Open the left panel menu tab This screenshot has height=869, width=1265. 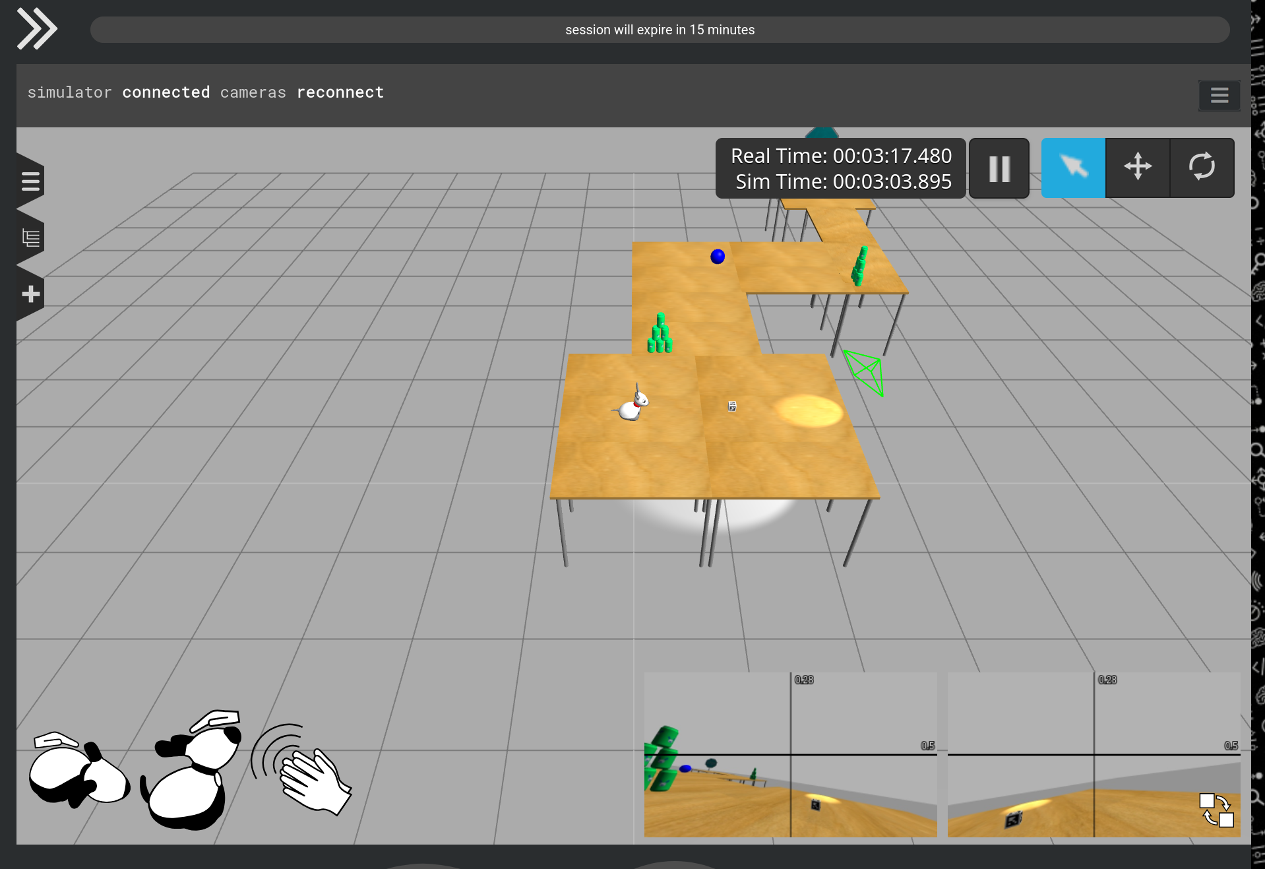[30, 181]
